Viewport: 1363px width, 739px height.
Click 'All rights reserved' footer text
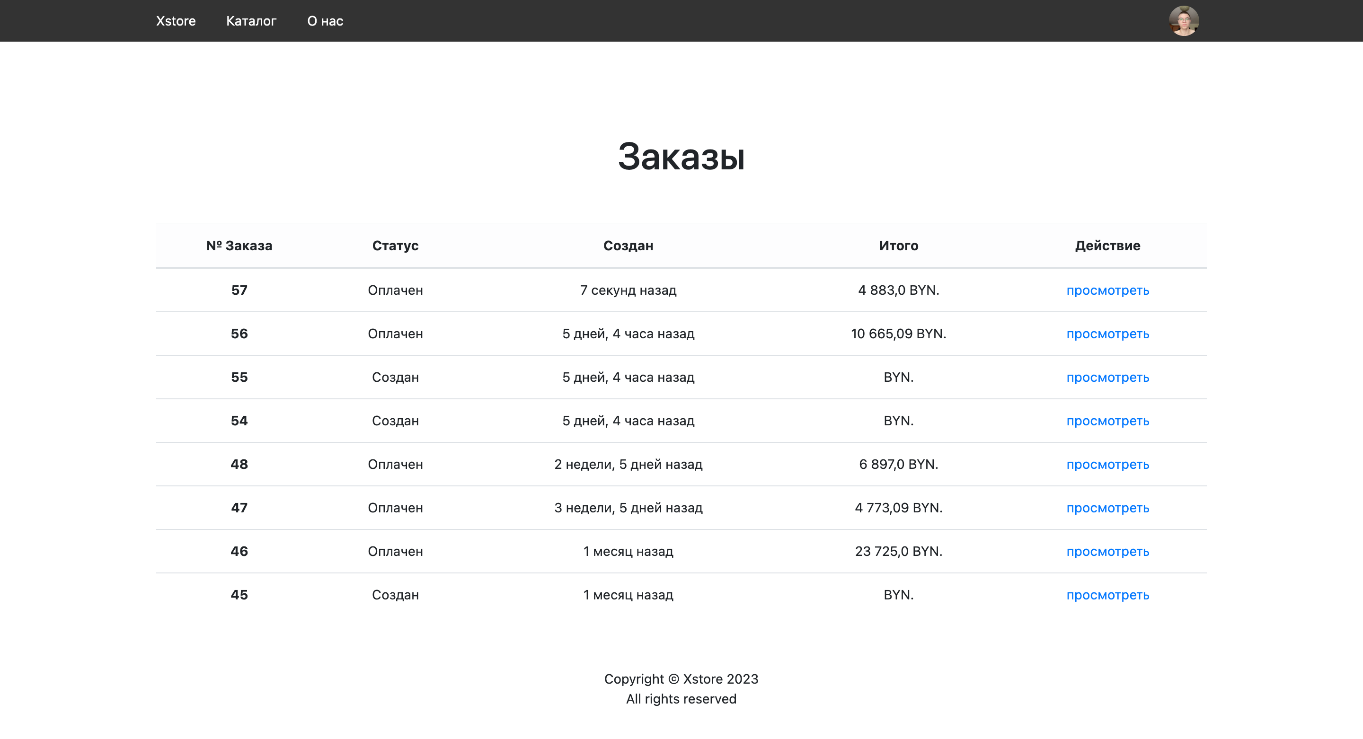tap(681, 699)
